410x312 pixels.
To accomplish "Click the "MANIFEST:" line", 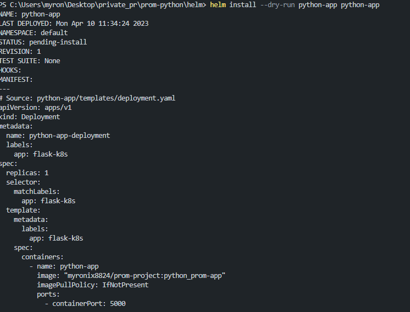I will (17, 80).
